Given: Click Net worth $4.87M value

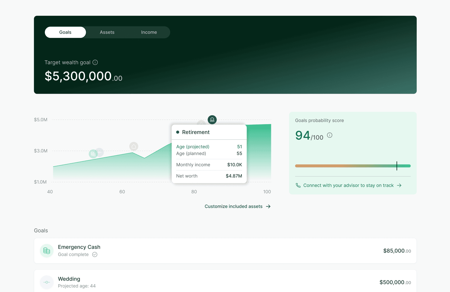Looking at the screenshot, I should click(234, 176).
